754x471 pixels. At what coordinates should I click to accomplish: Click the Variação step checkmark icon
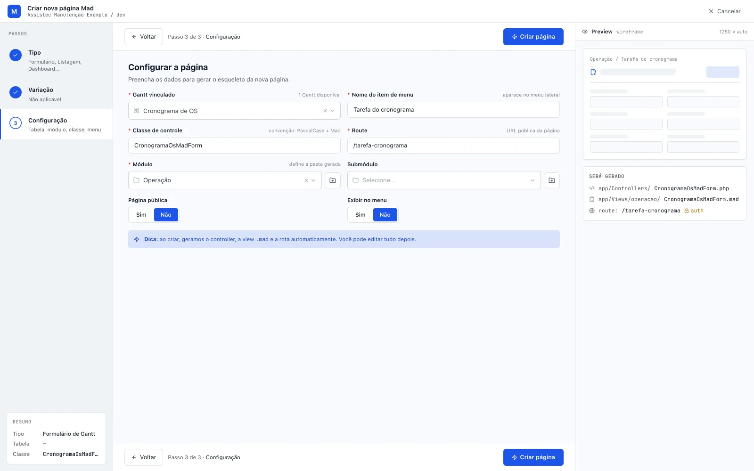pos(16,92)
